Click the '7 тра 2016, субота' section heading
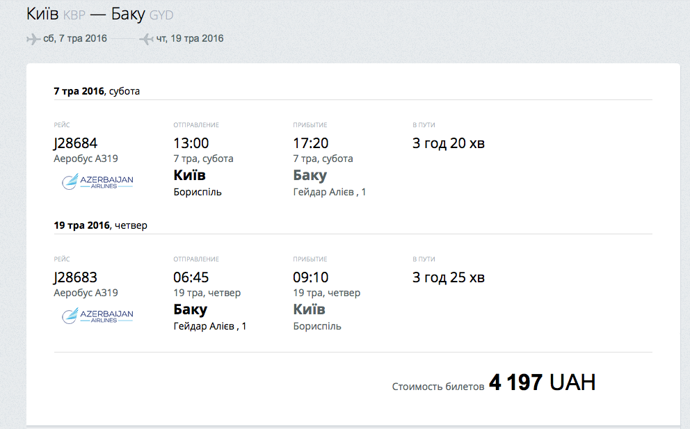Image resolution: width=690 pixels, height=429 pixels. [97, 91]
